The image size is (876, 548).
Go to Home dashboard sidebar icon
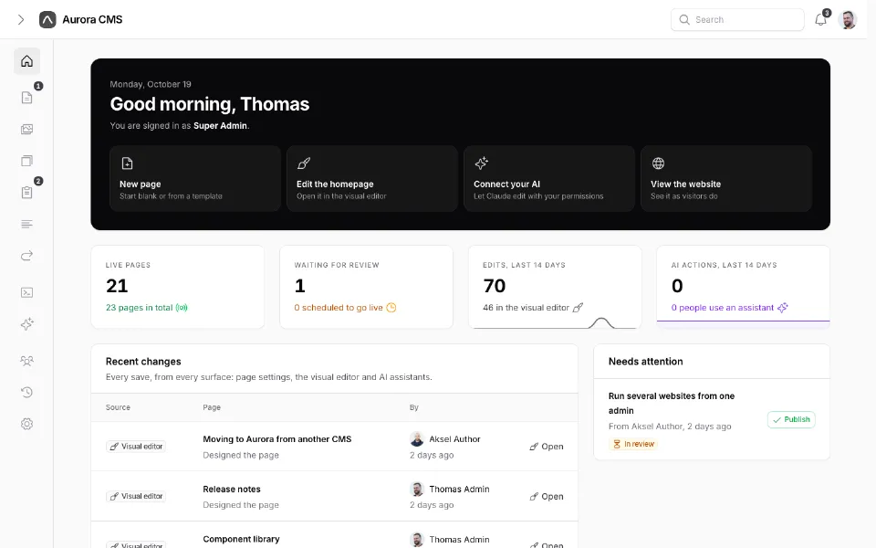click(x=26, y=61)
